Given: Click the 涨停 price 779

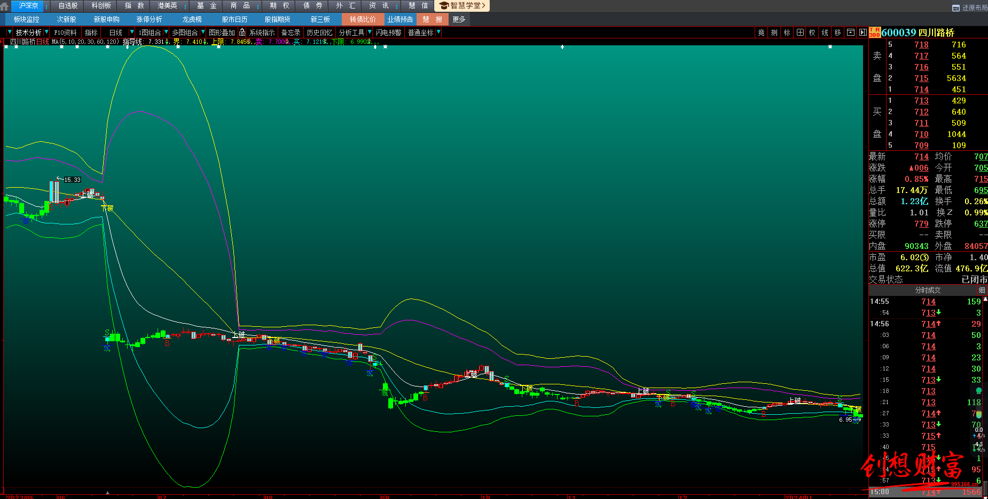Looking at the screenshot, I should (x=921, y=224).
